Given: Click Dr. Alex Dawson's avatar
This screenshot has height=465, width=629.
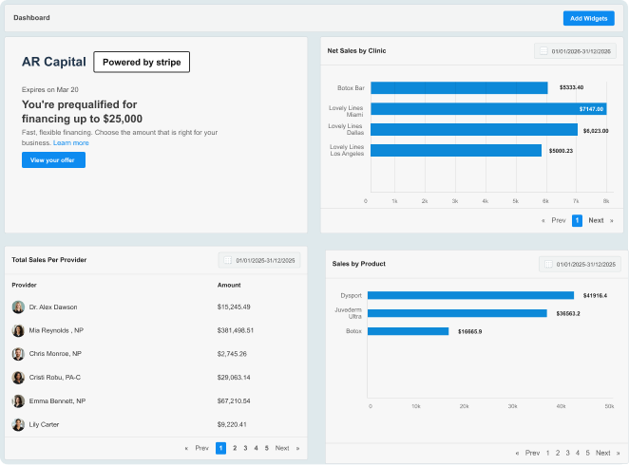Looking at the screenshot, I should pyautogui.click(x=18, y=307).
